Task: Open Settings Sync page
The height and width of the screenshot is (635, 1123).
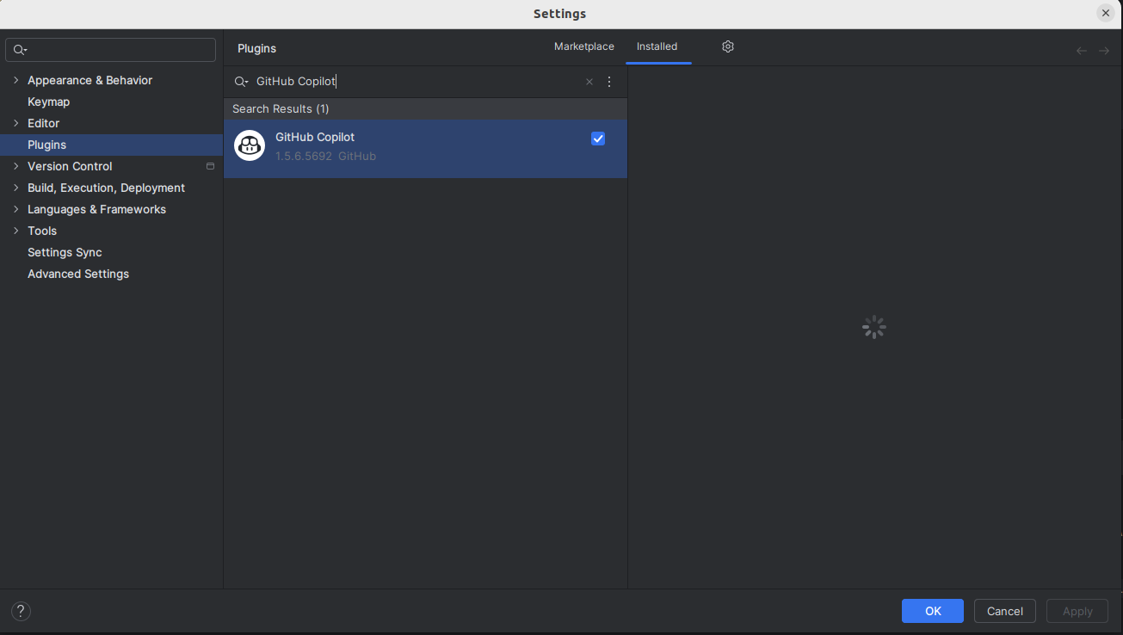Action: tap(65, 252)
